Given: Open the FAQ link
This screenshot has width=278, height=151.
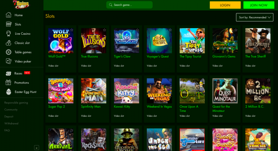Looking at the screenshot, I should coord(7,130).
